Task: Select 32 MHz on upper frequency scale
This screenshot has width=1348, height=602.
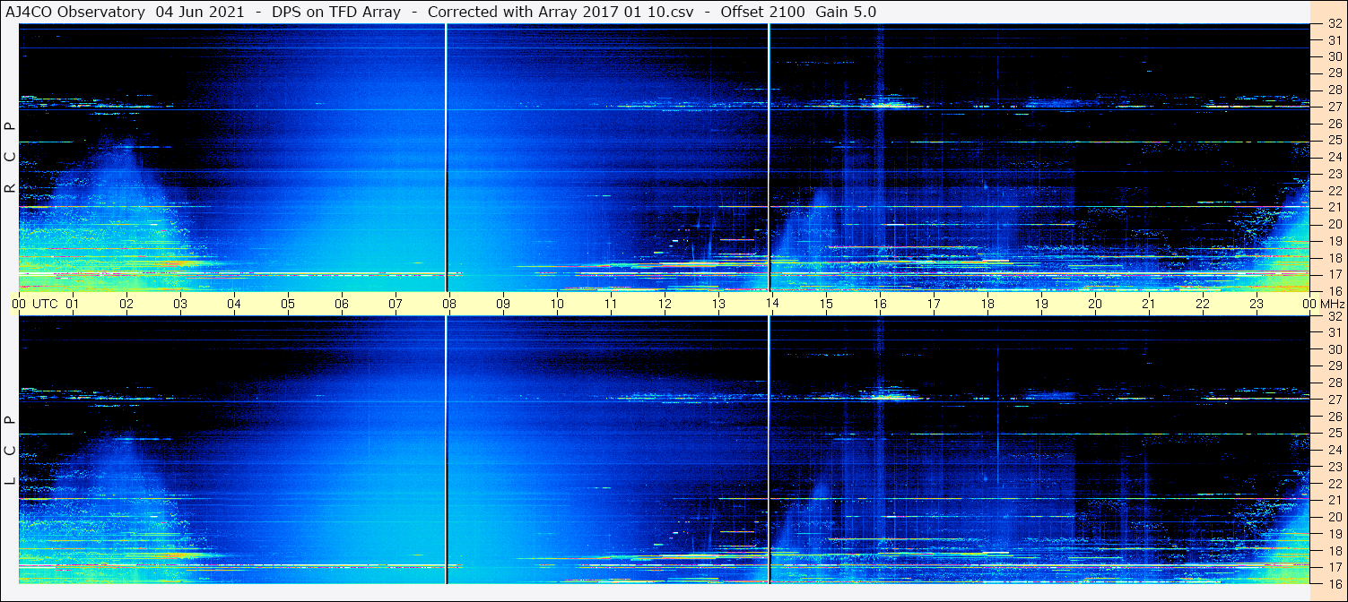Action: click(1334, 24)
